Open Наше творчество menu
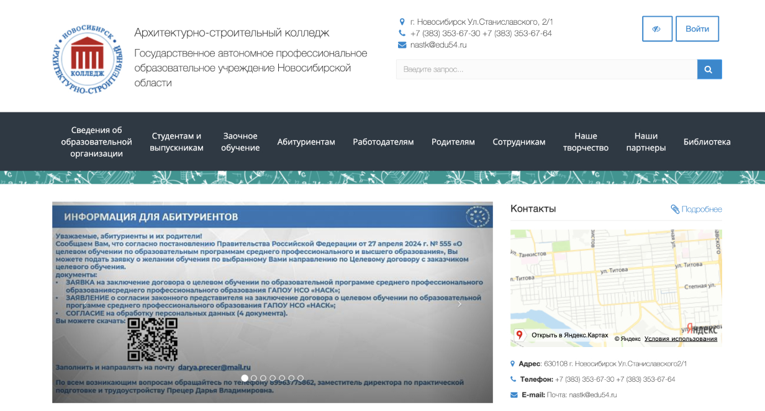Screen dimensions: 765x411 point(586,142)
